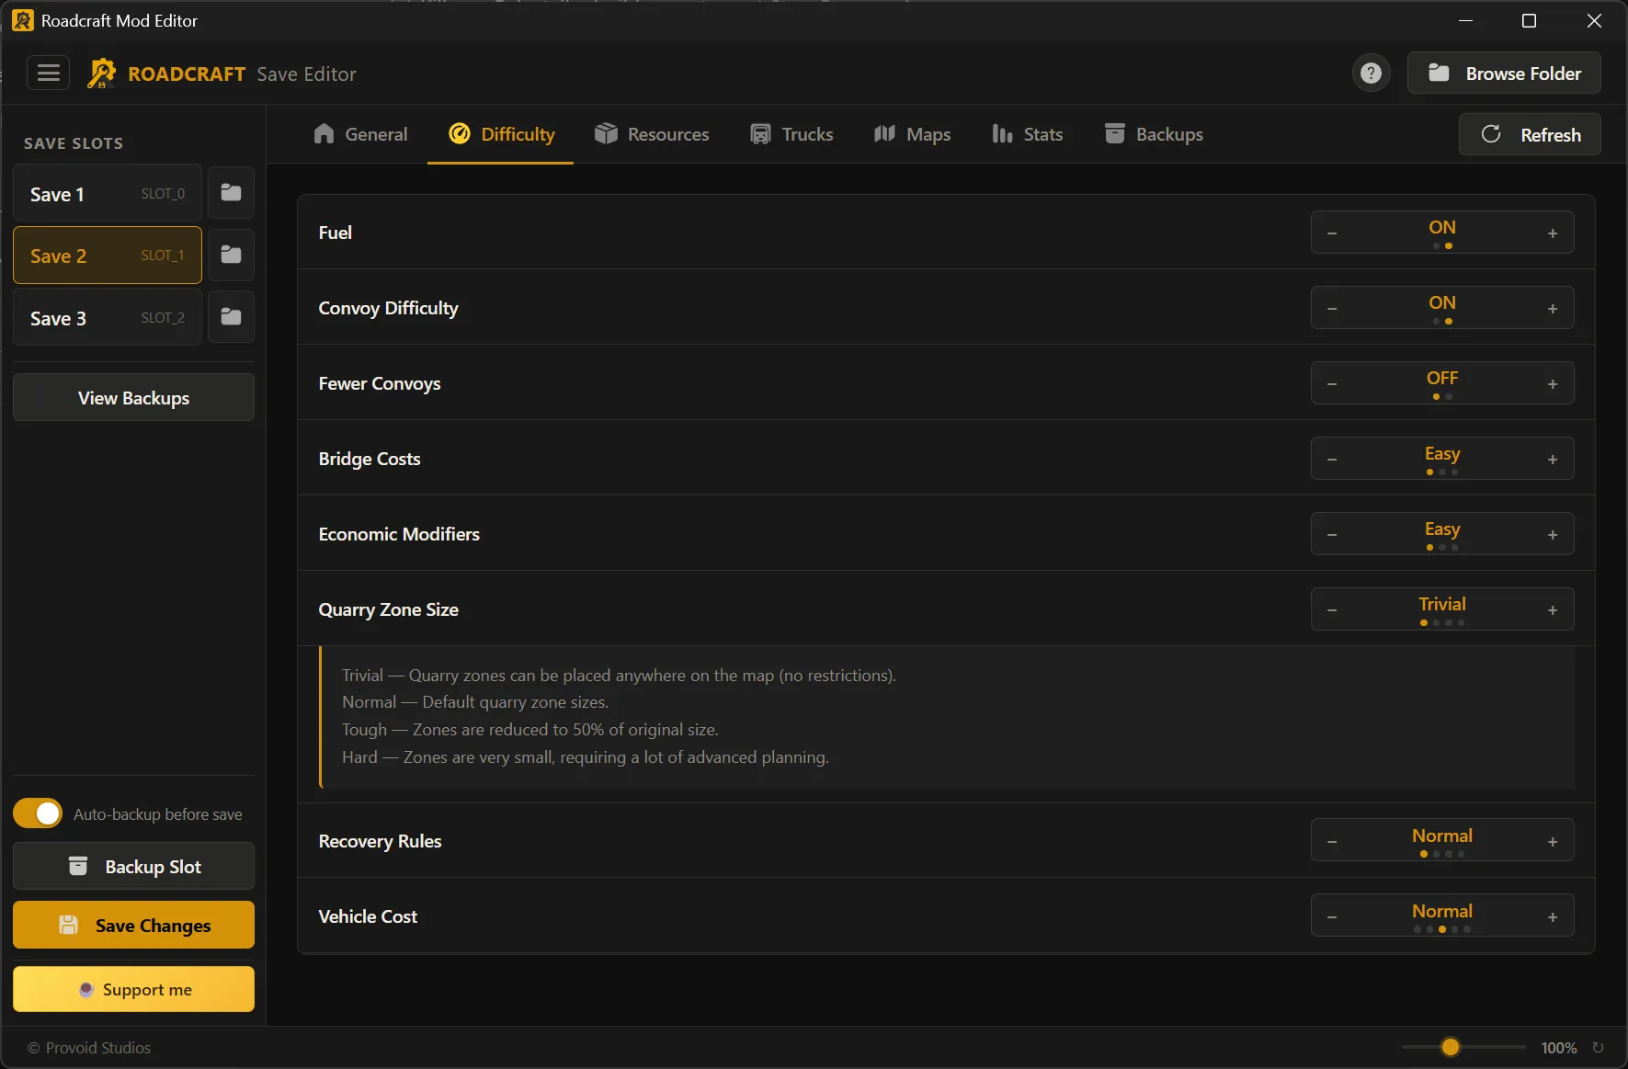Click the Bridge Costs Easy value
The width and height of the screenshot is (1628, 1069).
coord(1441,453)
